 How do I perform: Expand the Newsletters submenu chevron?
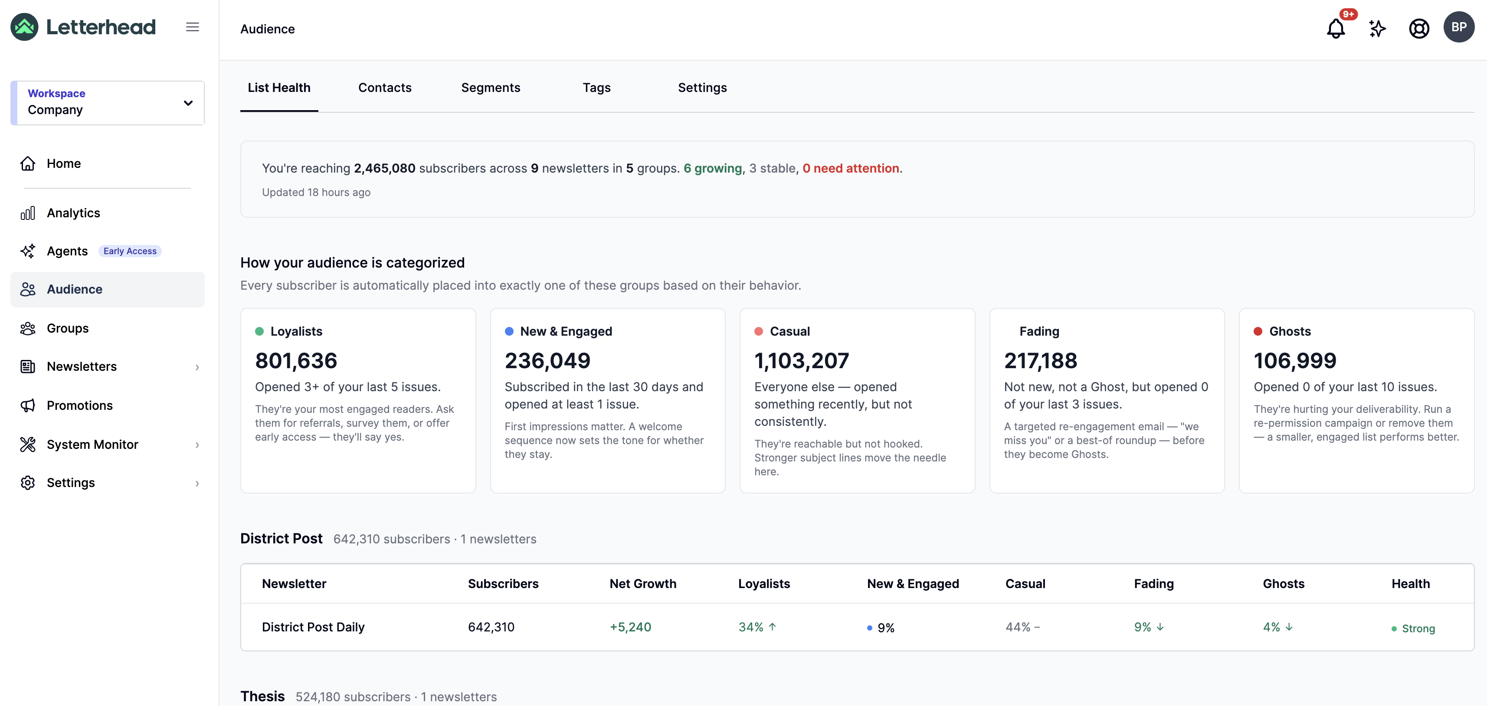[x=197, y=367]
